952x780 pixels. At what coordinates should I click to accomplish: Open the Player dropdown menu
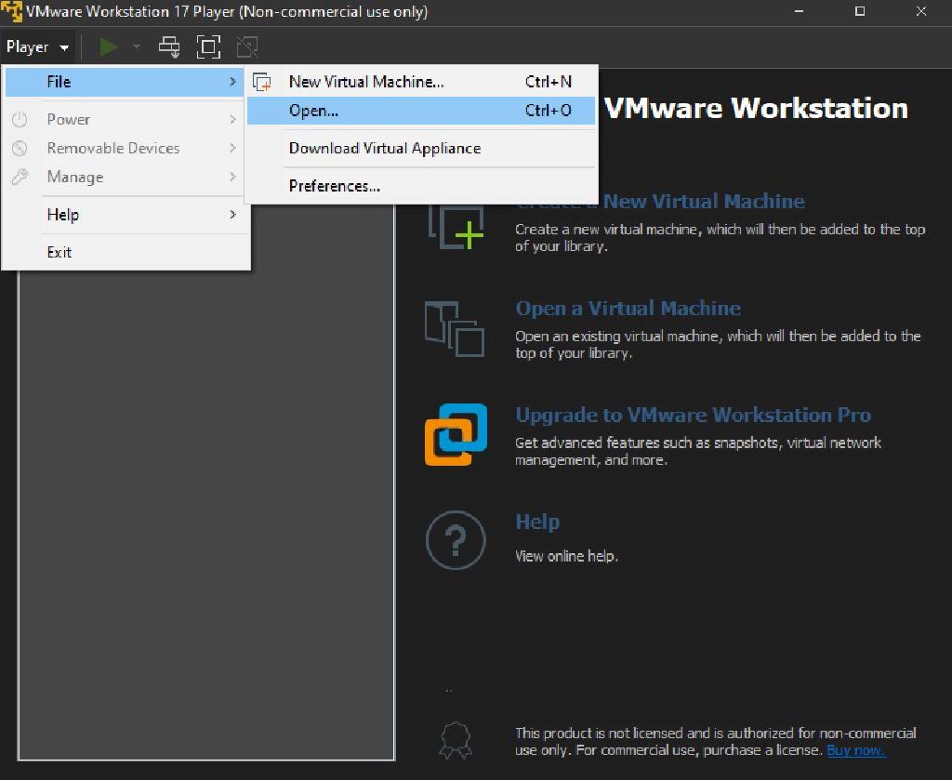(x=37, y=46)
